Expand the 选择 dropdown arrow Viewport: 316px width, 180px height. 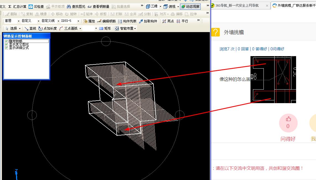[x=20, y=29]
